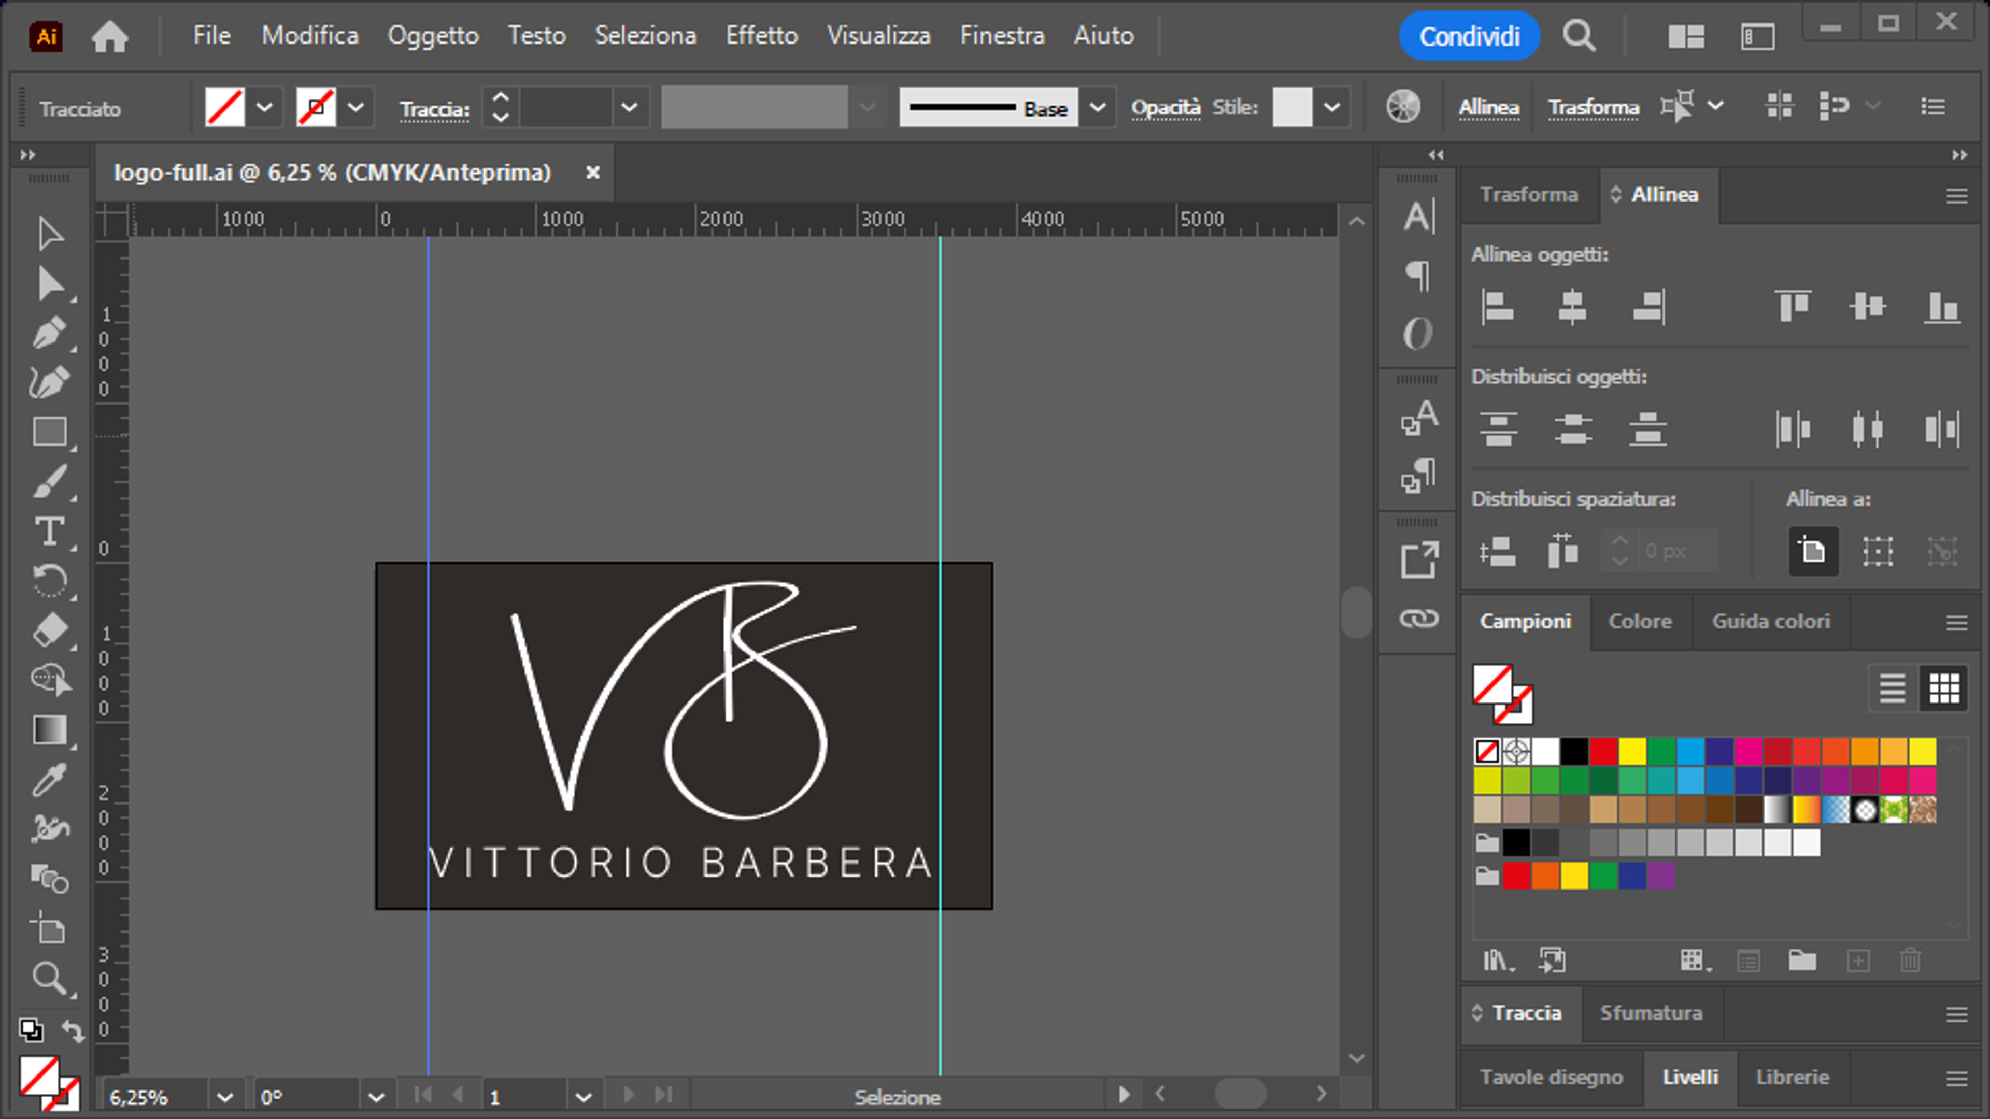This screenshot has width=1990, height=1119.
Task: Switch to the Livelli tab
Action: [1690, 1077]
